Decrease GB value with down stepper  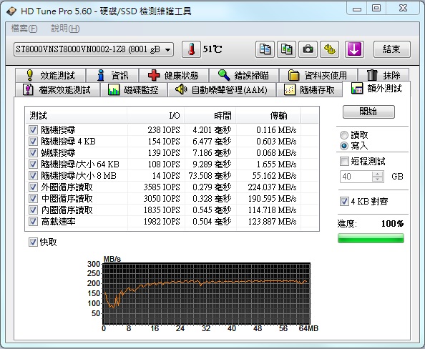[x=378, y=180]
